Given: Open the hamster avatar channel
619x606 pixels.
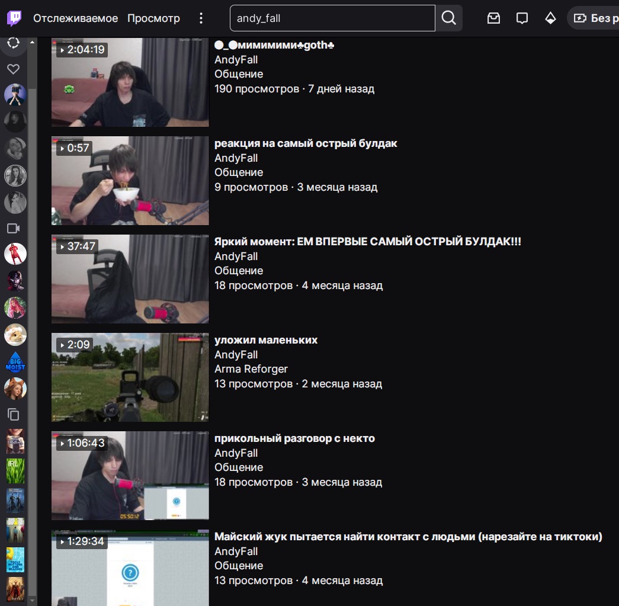Looking at the screenshot, I should 15,335.
